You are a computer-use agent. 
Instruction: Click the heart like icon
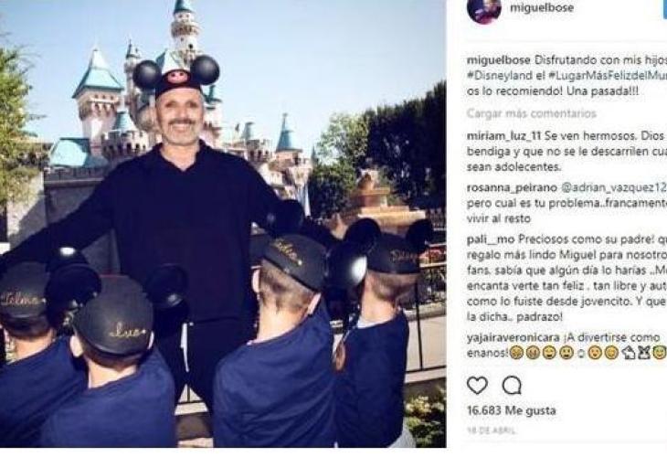tap(477, 386)
